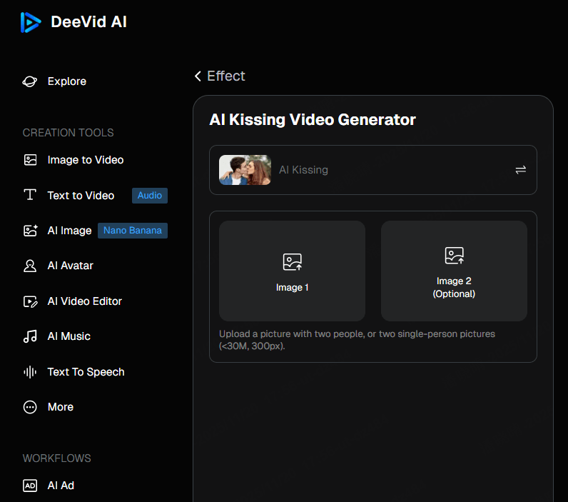Click the Image 1 upload icon
Image resolution: width=568 pixels, height=502 pixels.
(x=293, y=262)
